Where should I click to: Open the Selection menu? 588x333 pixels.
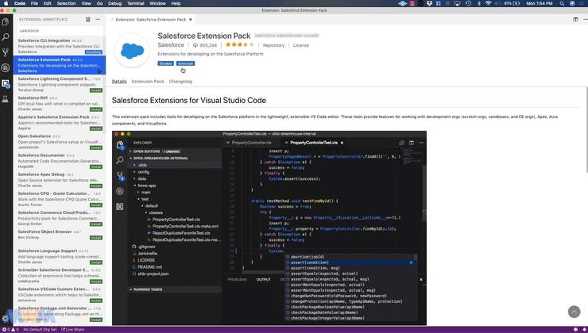click(66, 3)
